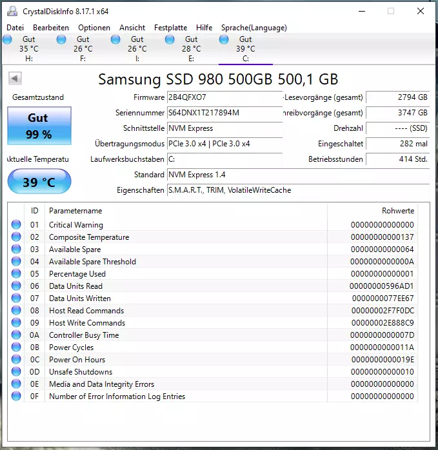Click status orb of Data Units Written row
The height and width of the screenshot is (450, 438).
pyautogui.click(x=16, y=298)
